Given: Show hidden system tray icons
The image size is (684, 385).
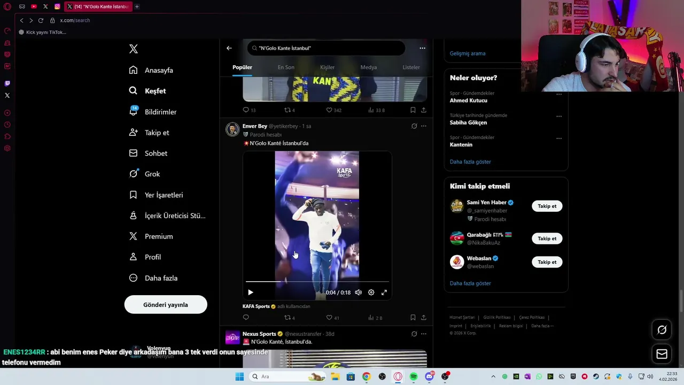Looking at the screenshot, I should coord(493,376).
